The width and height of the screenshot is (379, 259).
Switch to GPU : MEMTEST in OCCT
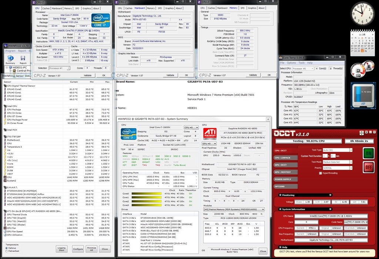tap(286, 172)
